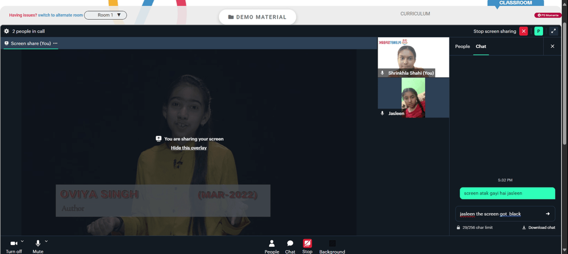This screenshot has width=568, height=254.
Task: Open the Chat button in bottom toolbar
Action: click(x=290, y=247)
